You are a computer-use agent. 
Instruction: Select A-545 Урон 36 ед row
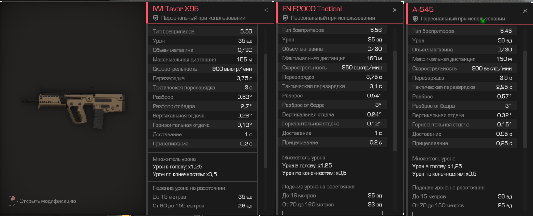point(463,40)
